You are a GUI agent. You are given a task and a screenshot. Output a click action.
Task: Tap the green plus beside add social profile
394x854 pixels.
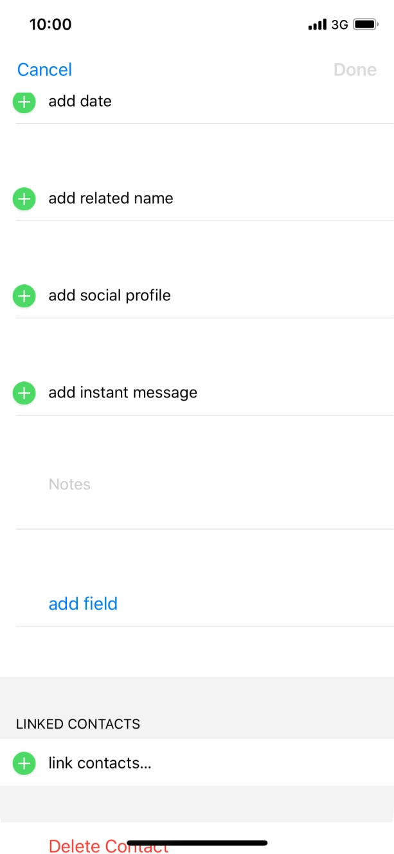24,296
